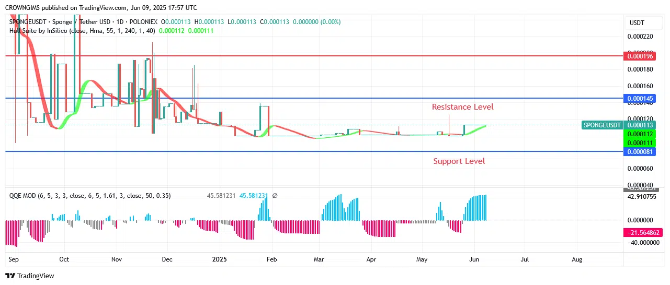Click the TradingView logo at bottom left
Viewport: 670px width, 285px height.
[x=30, y=276]
